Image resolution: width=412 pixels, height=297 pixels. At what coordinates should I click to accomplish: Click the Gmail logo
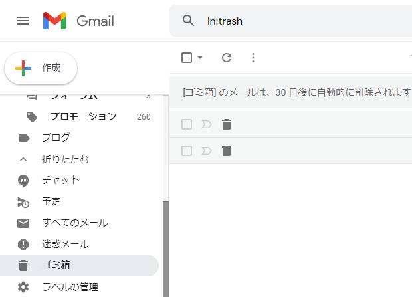[78, 21]
